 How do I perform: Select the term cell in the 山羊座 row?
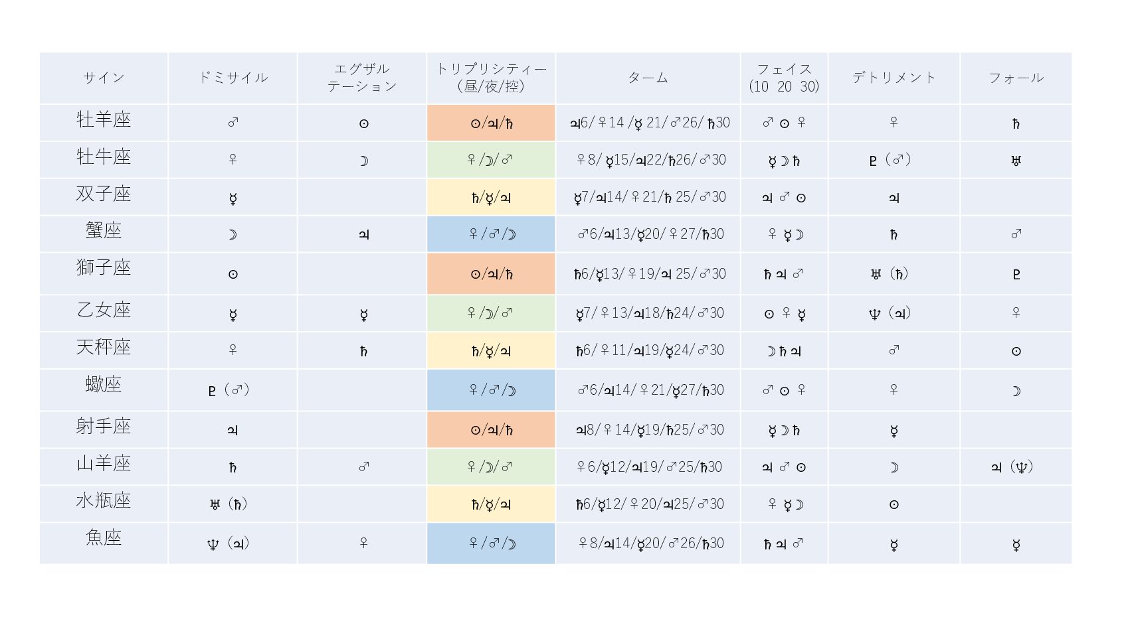pyautogui.click(x=648, y=467)
